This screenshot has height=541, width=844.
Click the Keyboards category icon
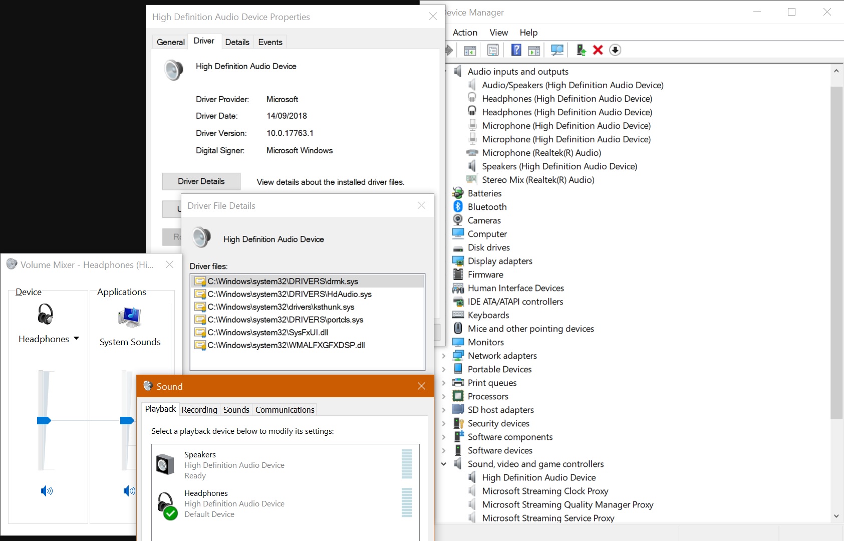click(x=458, y=315)
